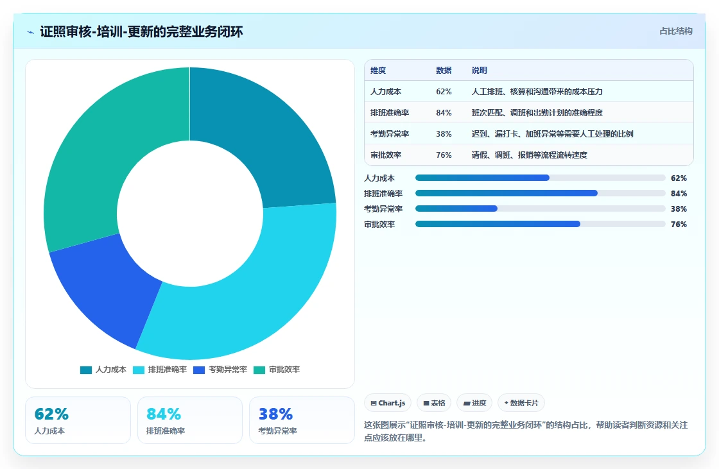Click the 说明 column header
Screen dimensions: 719x469
(479, 71)
